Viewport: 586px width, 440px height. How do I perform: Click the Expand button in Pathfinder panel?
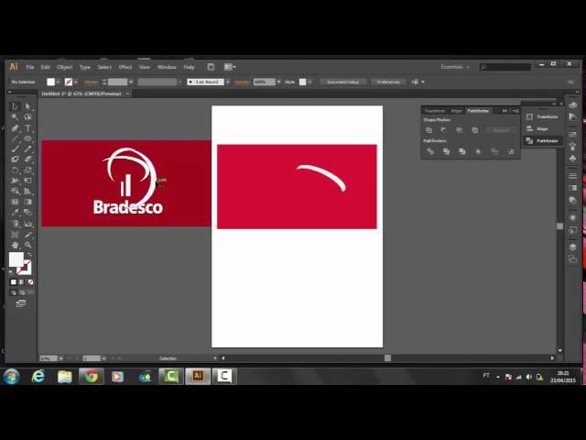[x=501, y=130]
